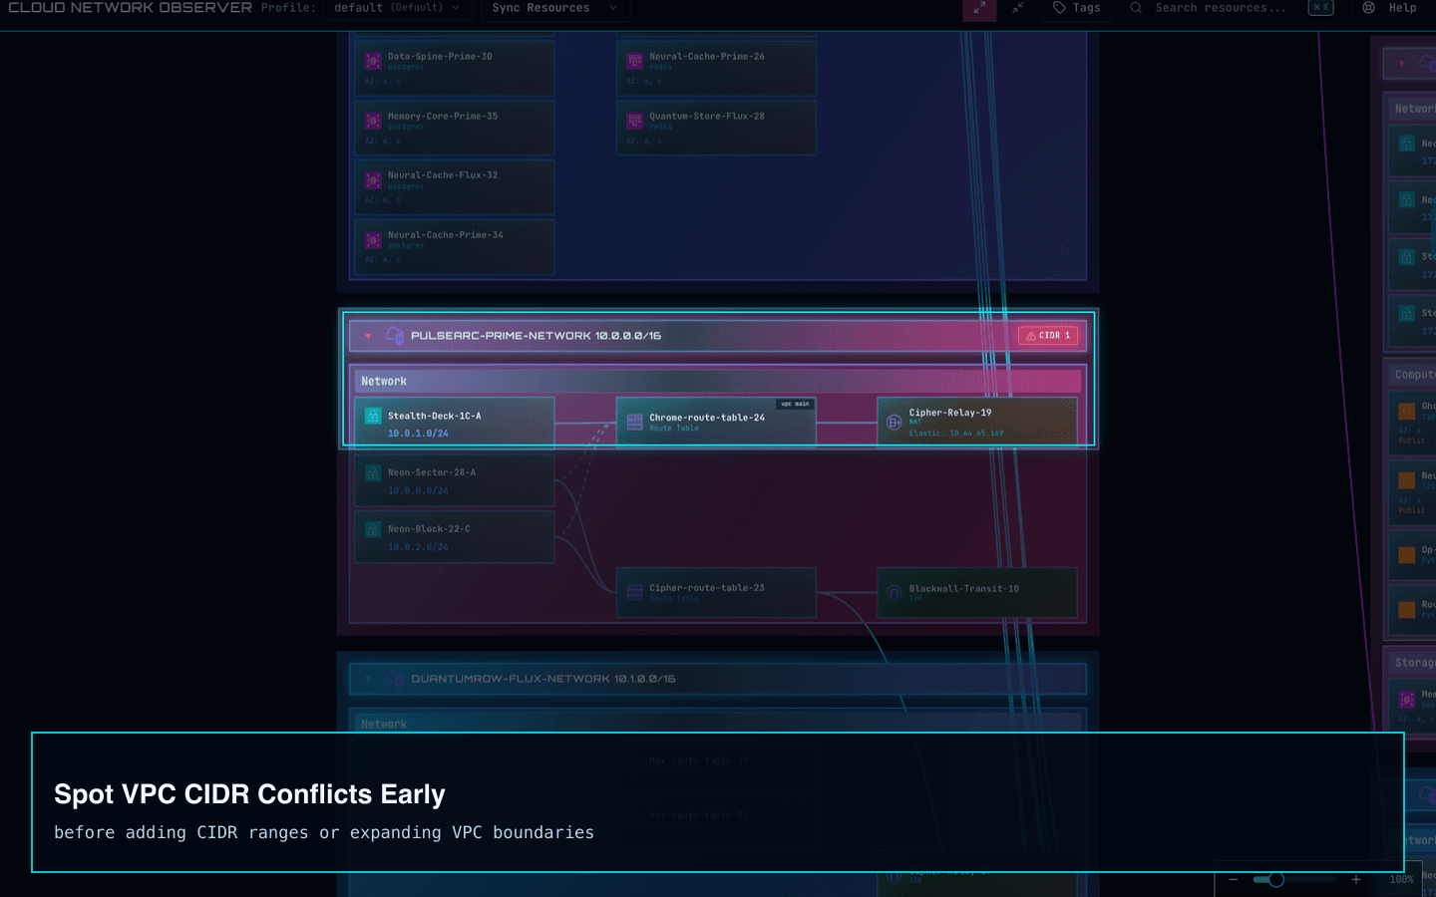The image size is (1436, 897).
Task: Collapse the PULSEARC-PRIME-NETWORK VPC group
Action: 368,336
